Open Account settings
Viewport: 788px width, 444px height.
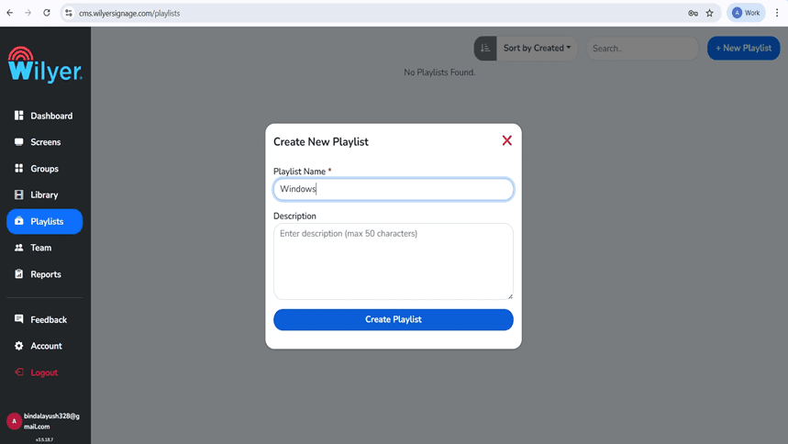click(x=44, y=346)
